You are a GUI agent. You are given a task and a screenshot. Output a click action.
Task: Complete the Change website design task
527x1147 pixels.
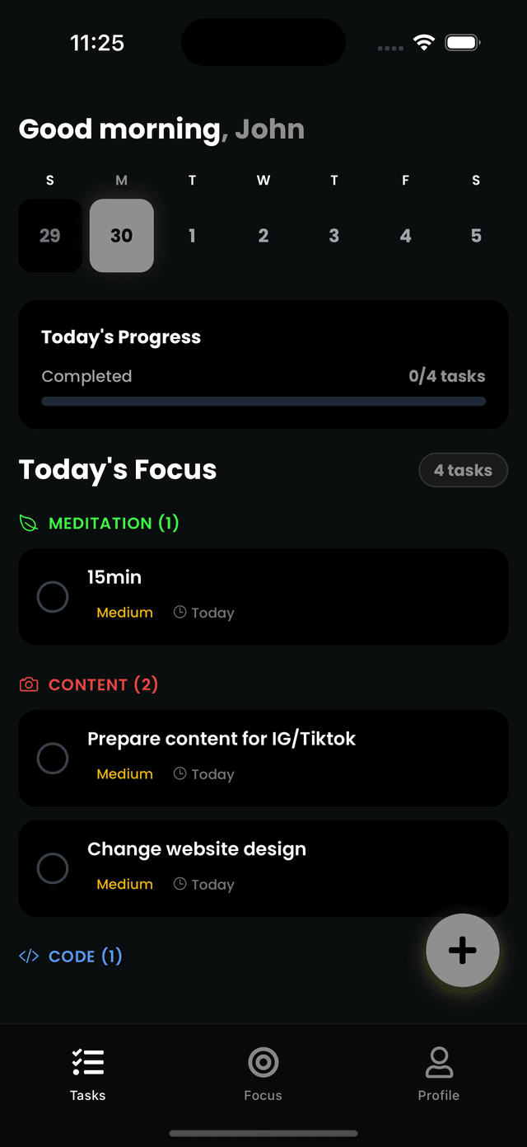pos(53,868)
